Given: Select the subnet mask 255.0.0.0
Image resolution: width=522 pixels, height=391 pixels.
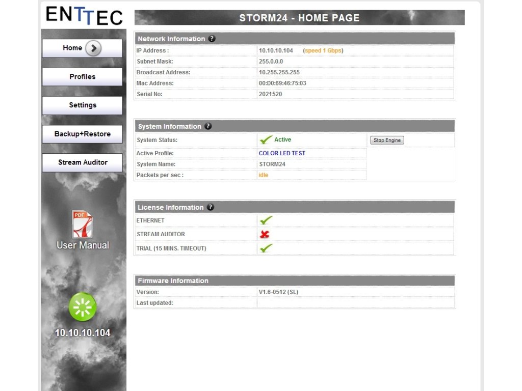Looking at the screenshot, I should point(271,62).
